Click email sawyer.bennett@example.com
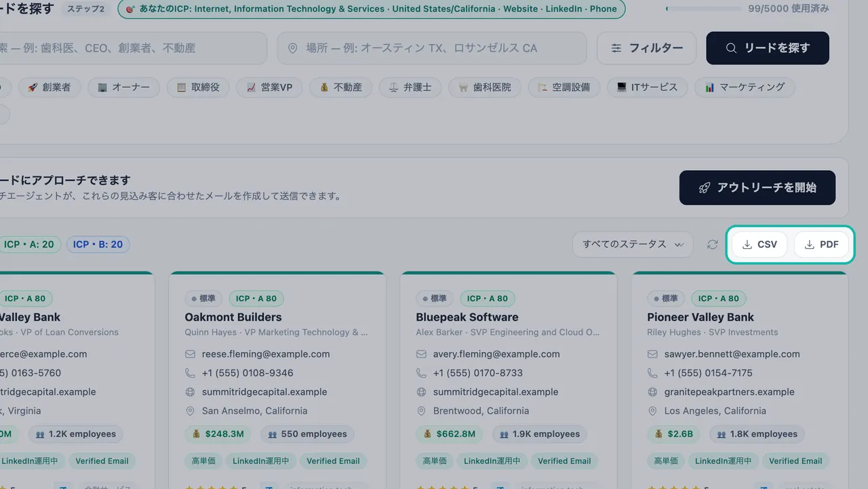Image resolution: width=868 pixels, height=489 pixels. (732, 354)
